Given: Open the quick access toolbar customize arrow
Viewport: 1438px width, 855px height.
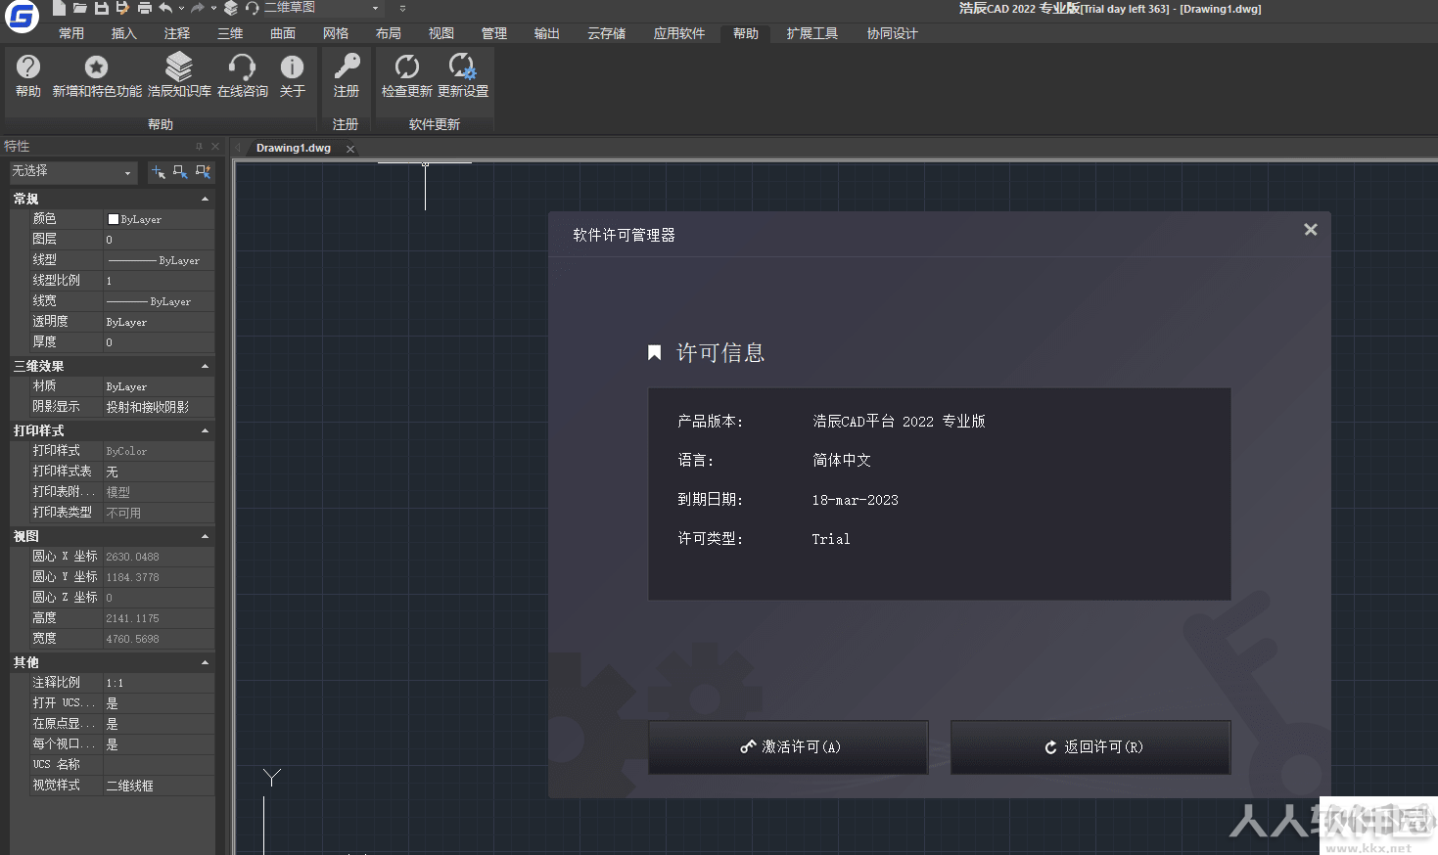Looking at the screenshot, I should point(402,8).
